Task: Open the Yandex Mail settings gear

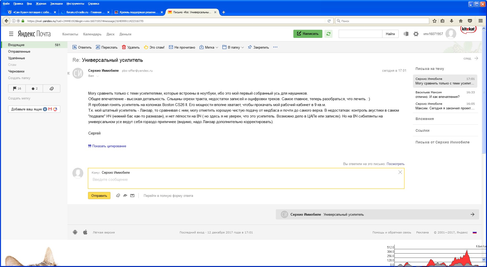Action: coord(416,34)
